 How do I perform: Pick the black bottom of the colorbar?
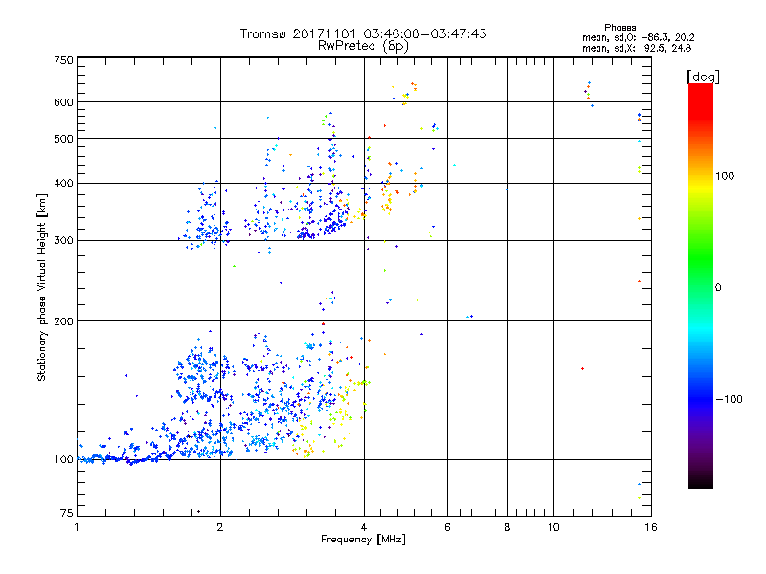(700, 483)
